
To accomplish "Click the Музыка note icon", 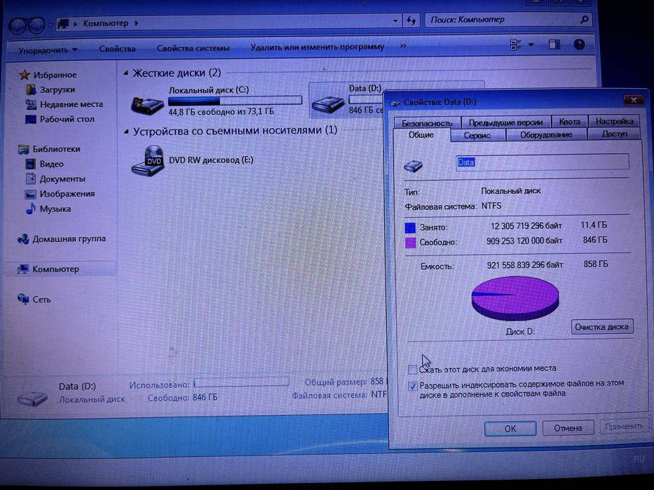I will coord(30,209).
